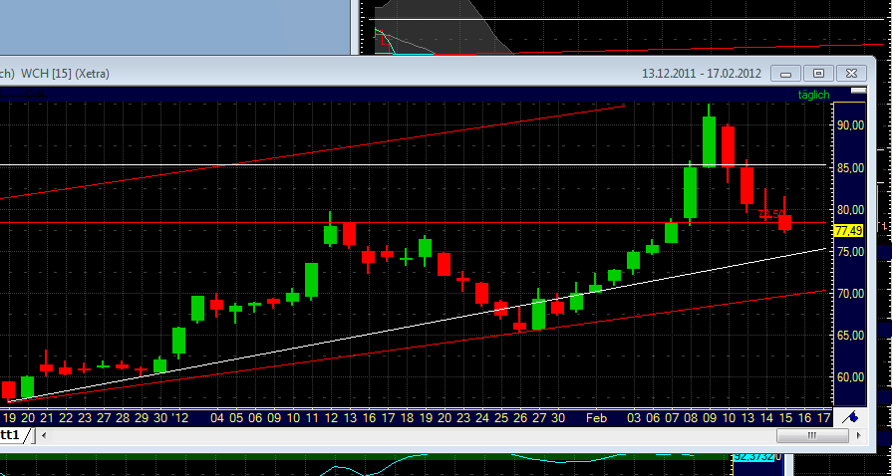Click the date range 13.12.2011 - 17.02.2012 in title
The width and height of the screenshot is (892, 476).
tap(702, 74)
